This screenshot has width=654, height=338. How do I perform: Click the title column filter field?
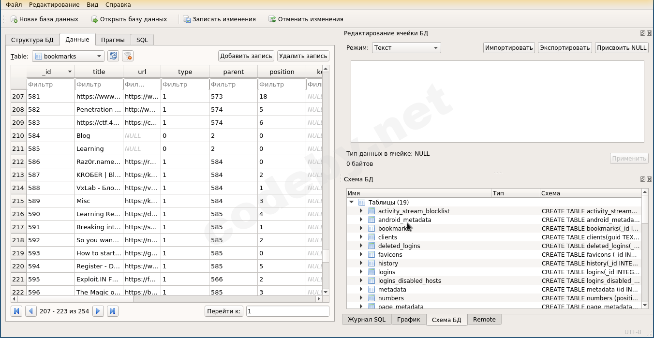tap(99, 85)
